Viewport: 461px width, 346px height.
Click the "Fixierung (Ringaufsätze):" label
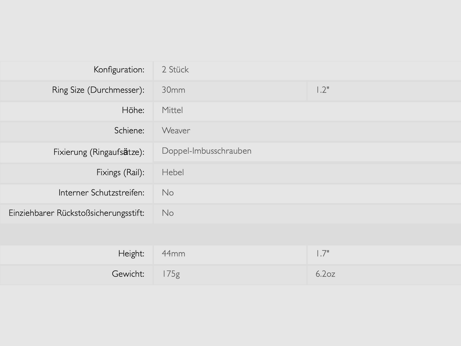(99, 152)
